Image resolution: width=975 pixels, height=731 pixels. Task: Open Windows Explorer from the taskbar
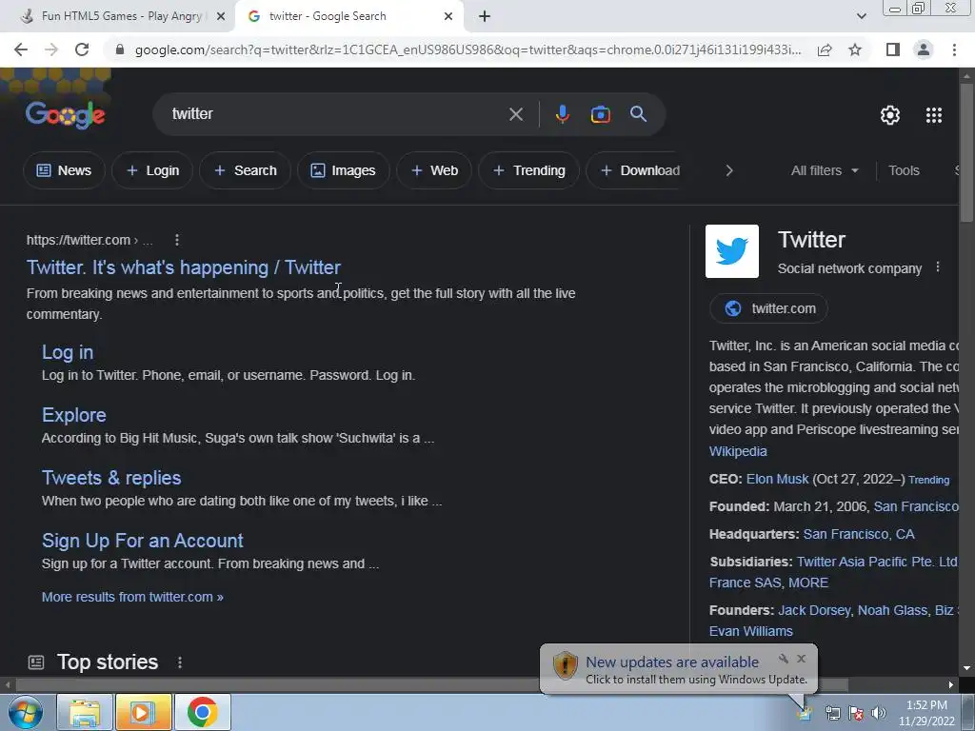pyautogui.click(x=85, y=712)
